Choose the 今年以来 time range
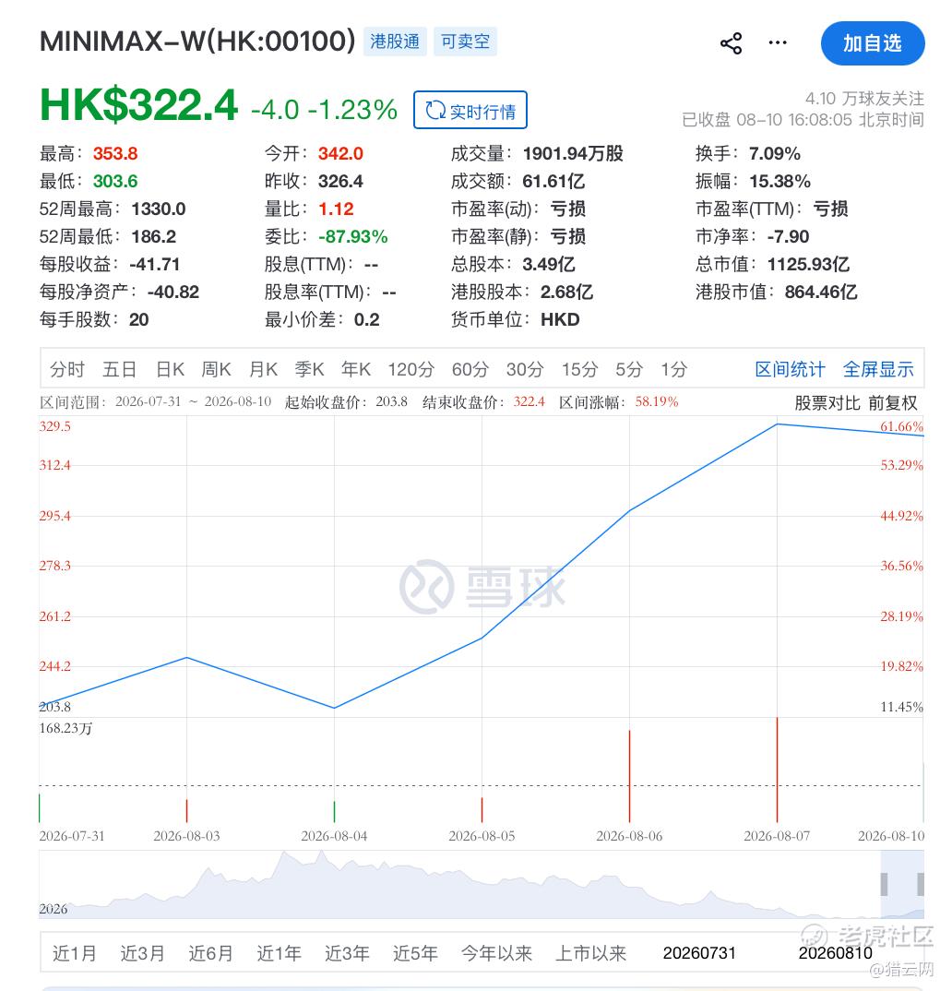 pyautogui.click(x=496, y=953)
